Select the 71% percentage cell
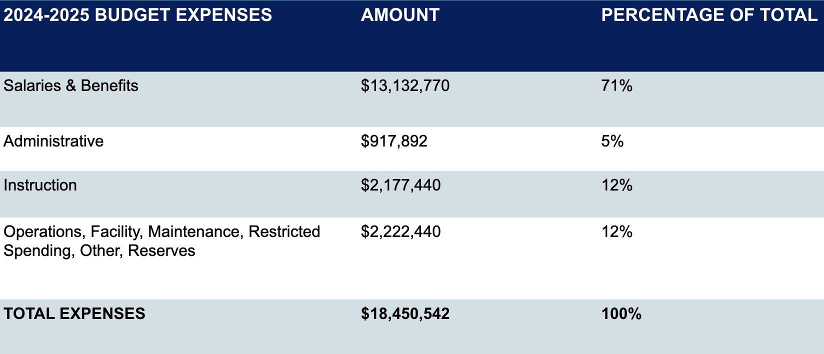 (x=617, y=85)
